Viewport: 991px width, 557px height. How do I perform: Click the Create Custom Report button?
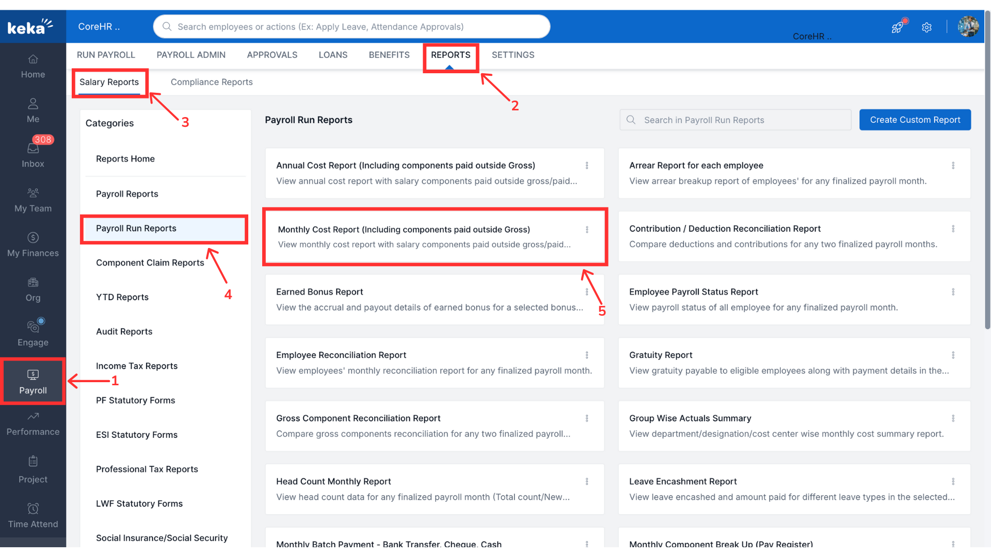click(x=915, y=120)
